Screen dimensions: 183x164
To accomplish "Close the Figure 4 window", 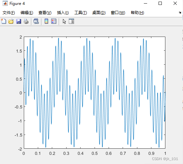I will (175, 3).
